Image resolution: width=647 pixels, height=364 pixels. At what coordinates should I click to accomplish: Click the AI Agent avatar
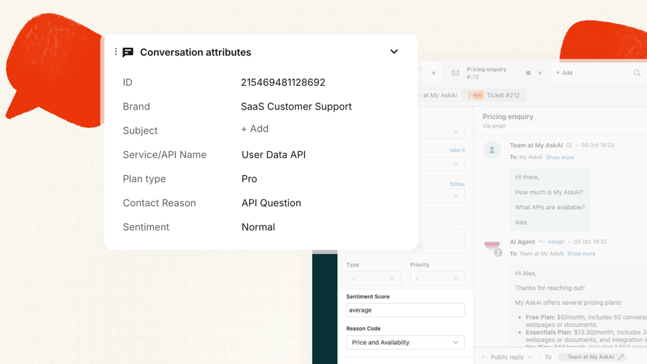click(492, 248)
